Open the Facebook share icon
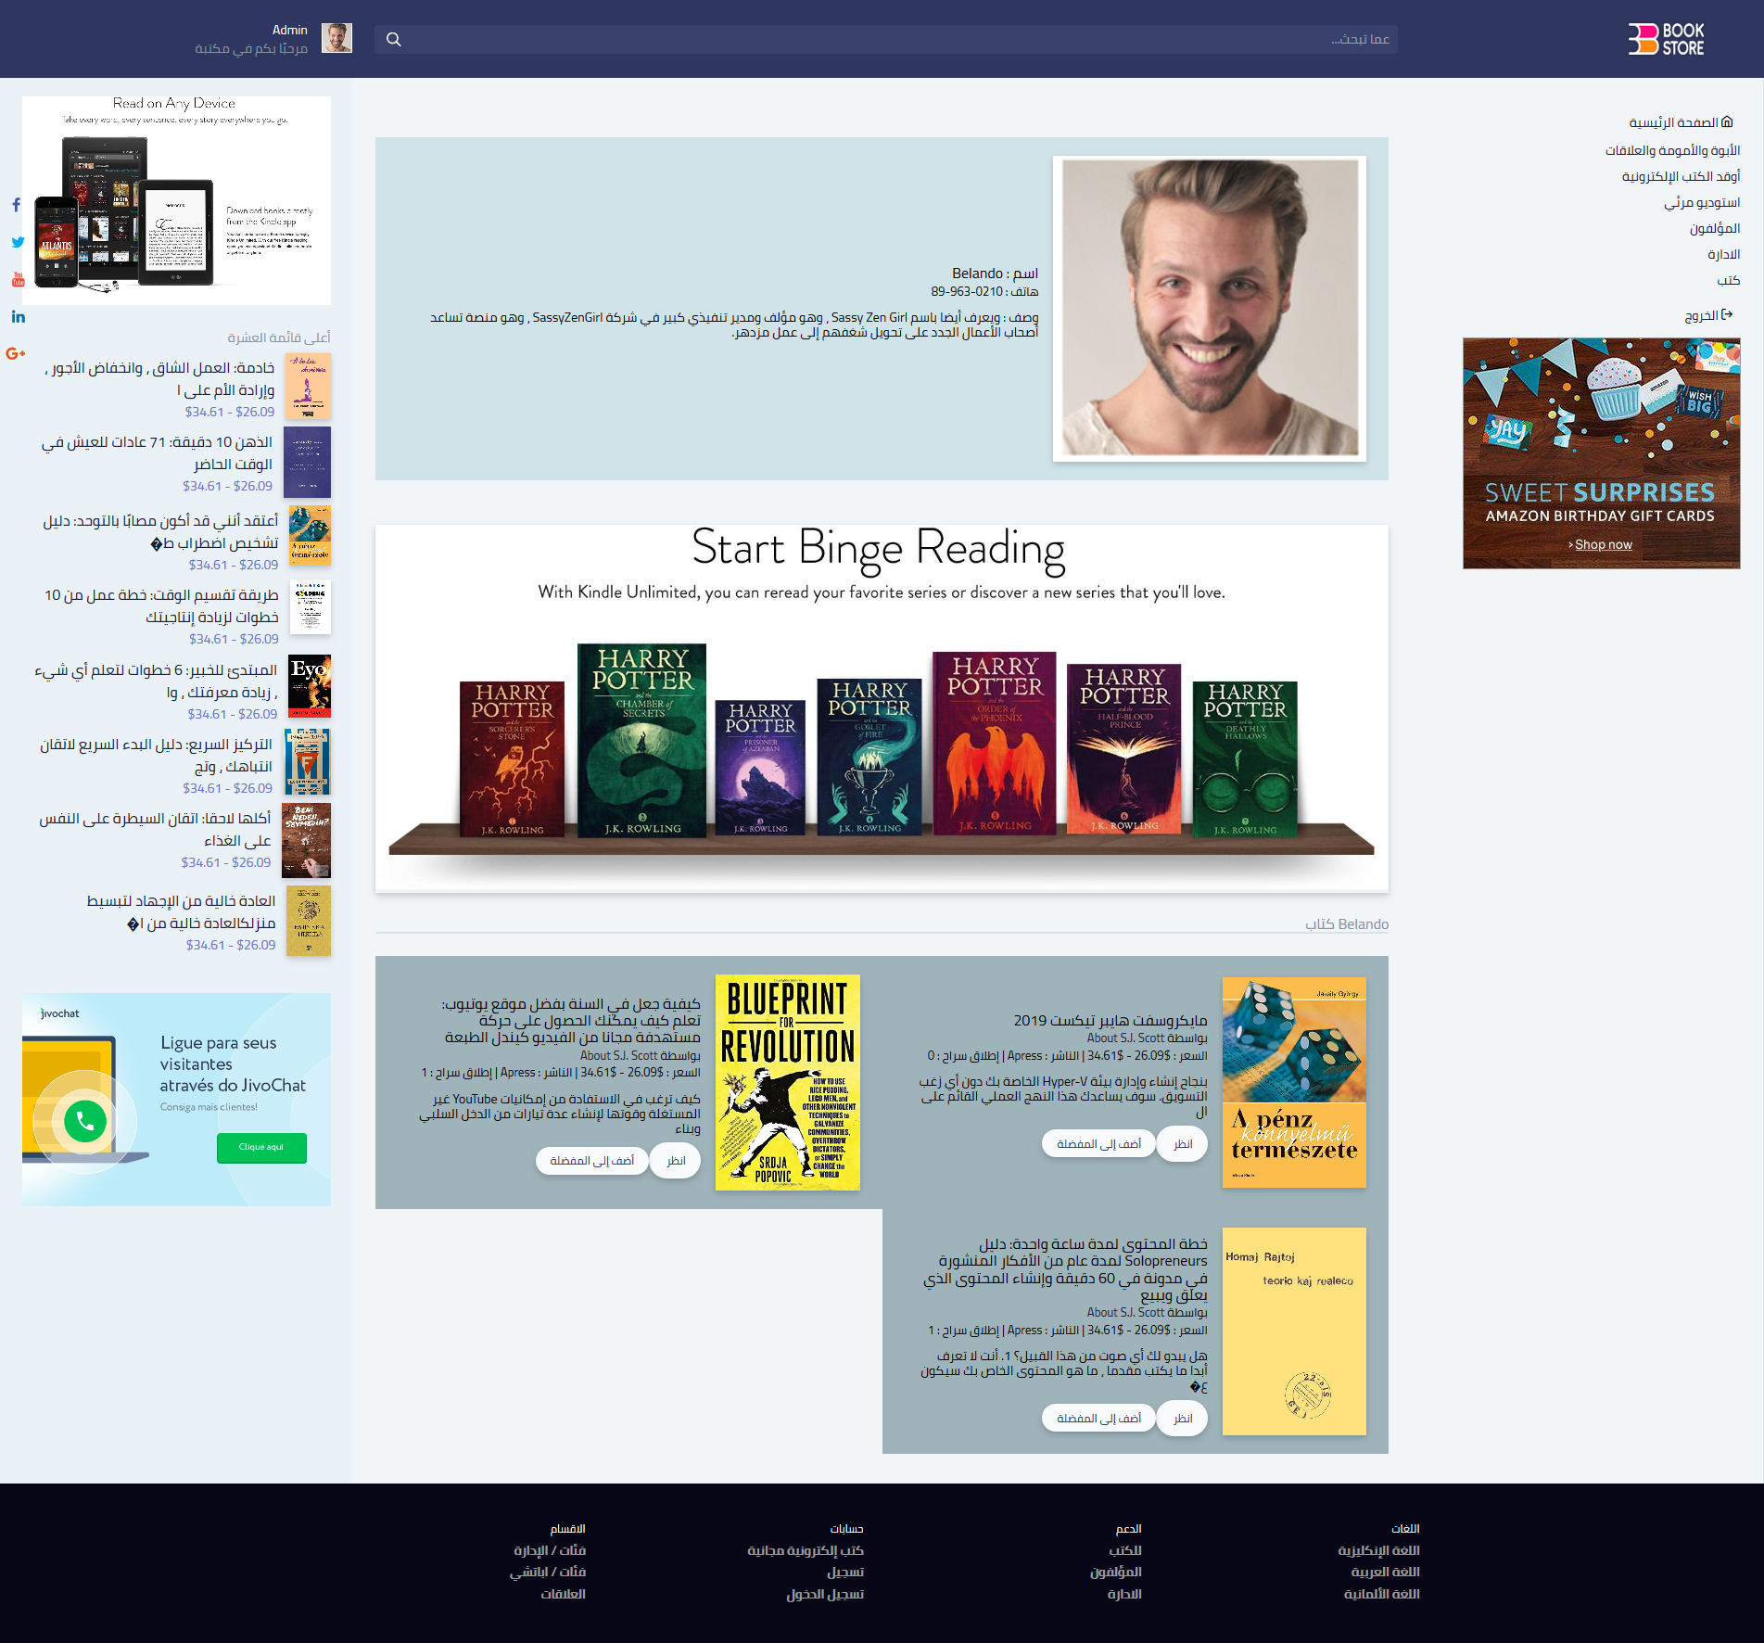 (17, 206)
